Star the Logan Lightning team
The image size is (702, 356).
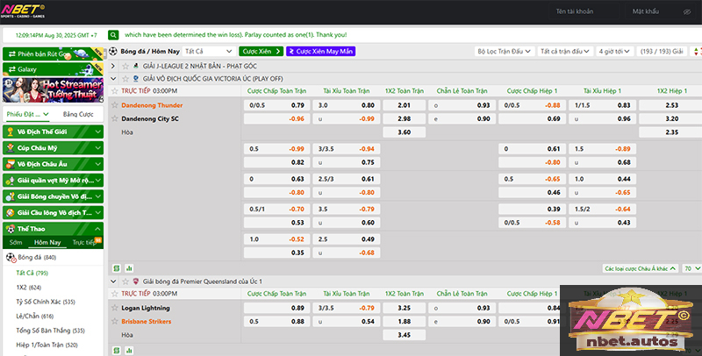114,309
